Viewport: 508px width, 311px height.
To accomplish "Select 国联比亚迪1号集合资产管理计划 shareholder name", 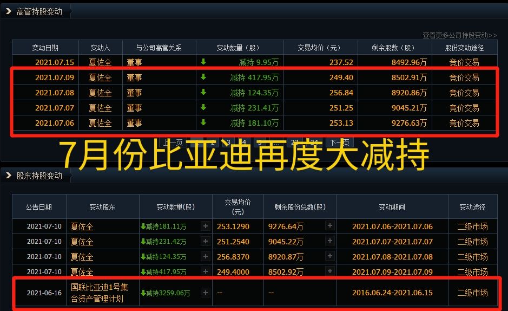I will click(x=97, y=293).
